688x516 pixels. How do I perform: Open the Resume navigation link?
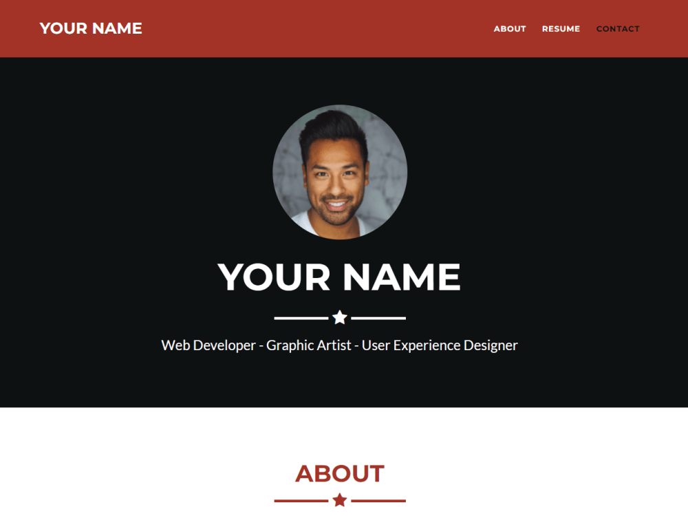coord(561,28)
